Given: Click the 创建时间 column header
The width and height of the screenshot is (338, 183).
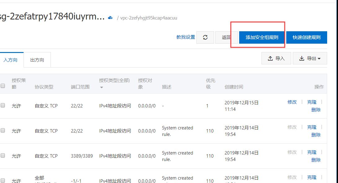Looking at the screenshot, I should (234, 87).
